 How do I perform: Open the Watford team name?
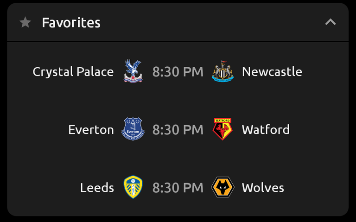click(x=266, y=130)
